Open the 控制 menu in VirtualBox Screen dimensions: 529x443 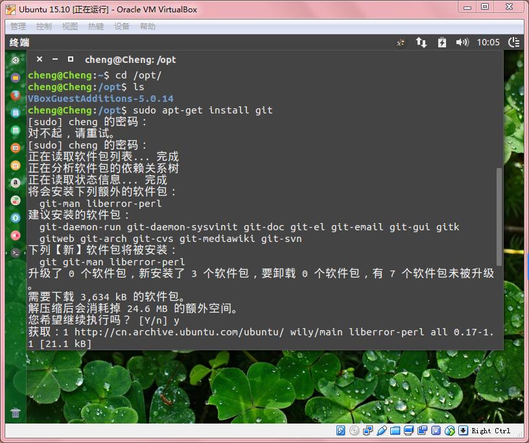click(x=44, y=27)
